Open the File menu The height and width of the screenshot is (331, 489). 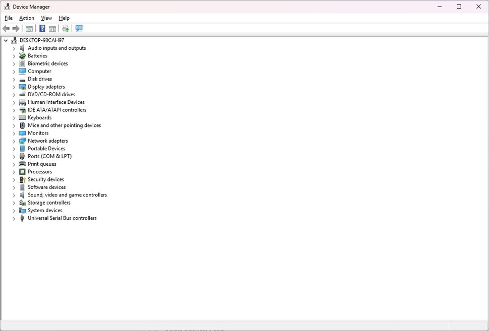8,18
